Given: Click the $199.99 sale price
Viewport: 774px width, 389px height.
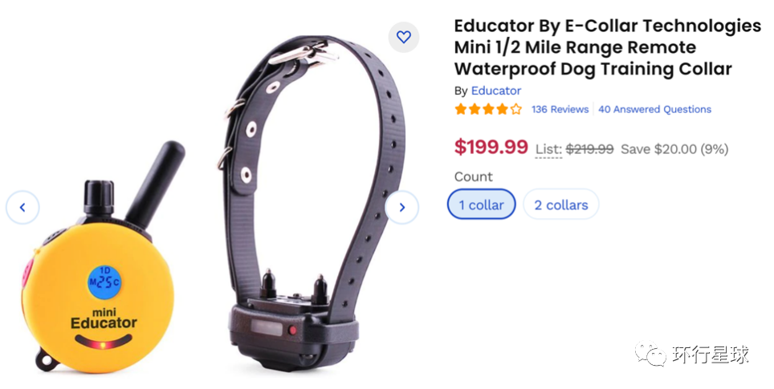Looking at the screenshot, I should click(x=491, y=148).
